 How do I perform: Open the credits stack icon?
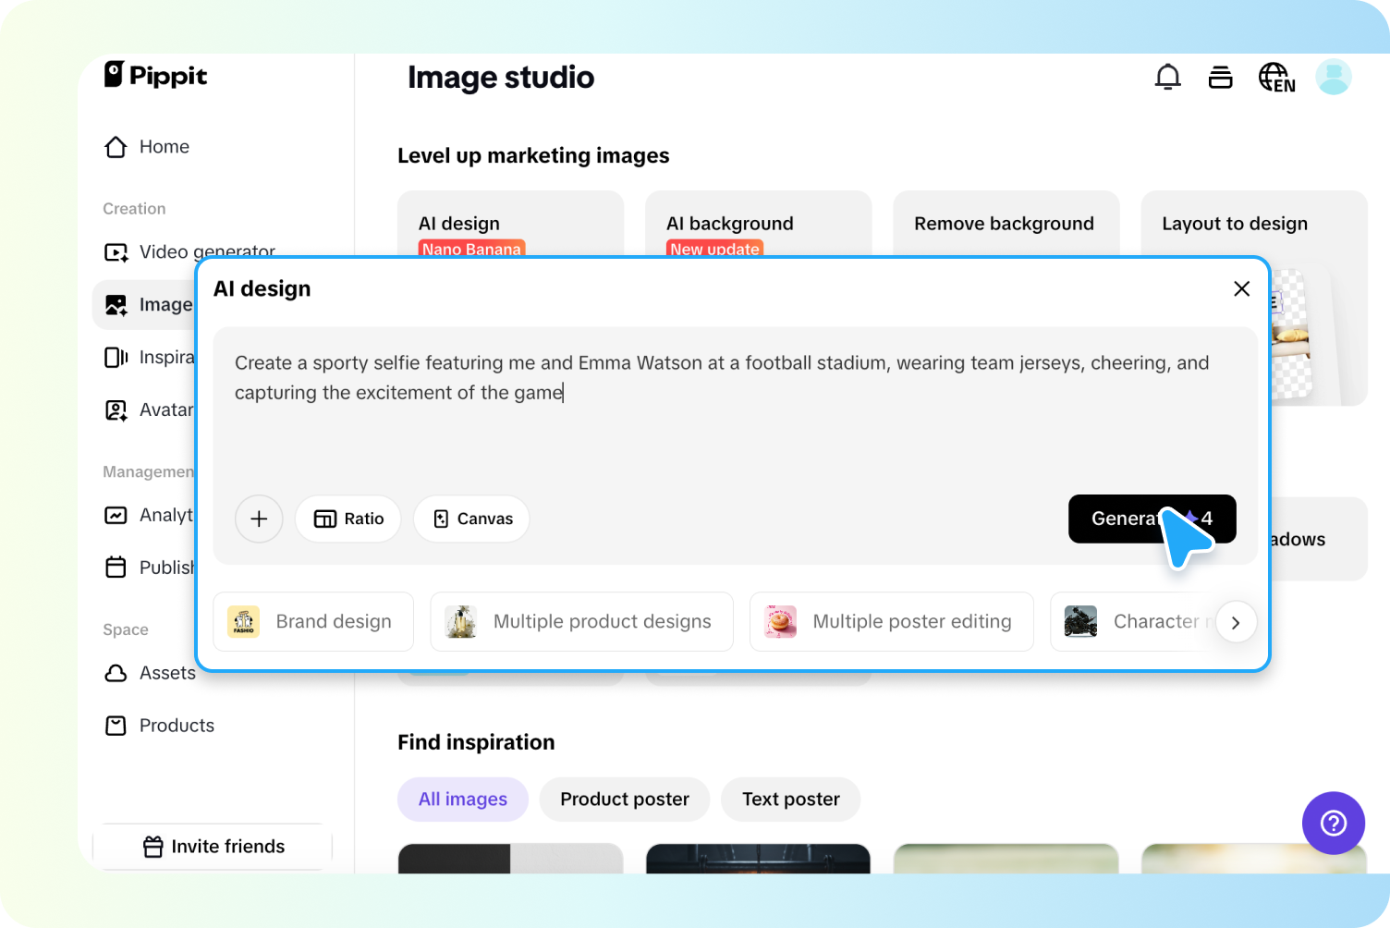(x=1220, y=78)
